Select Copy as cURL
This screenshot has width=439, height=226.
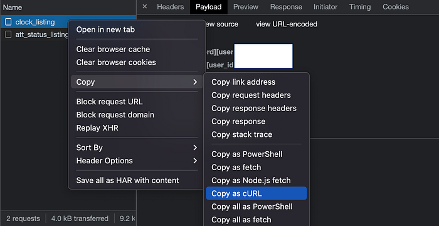[257, 193]
